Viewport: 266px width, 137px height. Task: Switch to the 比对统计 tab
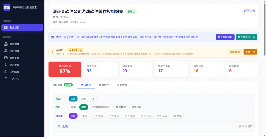pos(104,85)
